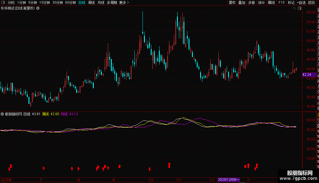This screenshot has height=183, width=319.
Task: Click the 叠加 overlay button
Action: point(242,3)
